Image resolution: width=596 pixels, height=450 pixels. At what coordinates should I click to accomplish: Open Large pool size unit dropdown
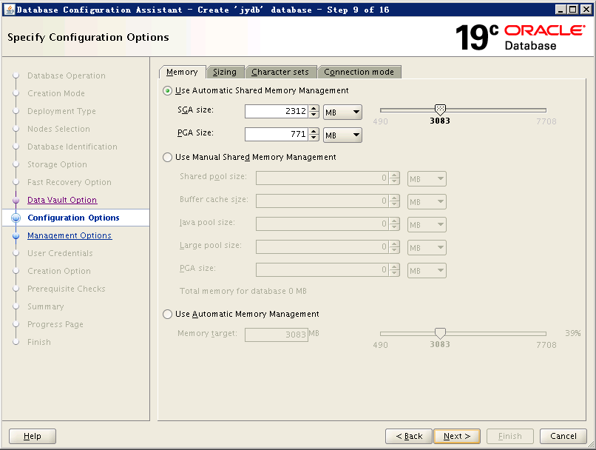click(x=427, y=248)
